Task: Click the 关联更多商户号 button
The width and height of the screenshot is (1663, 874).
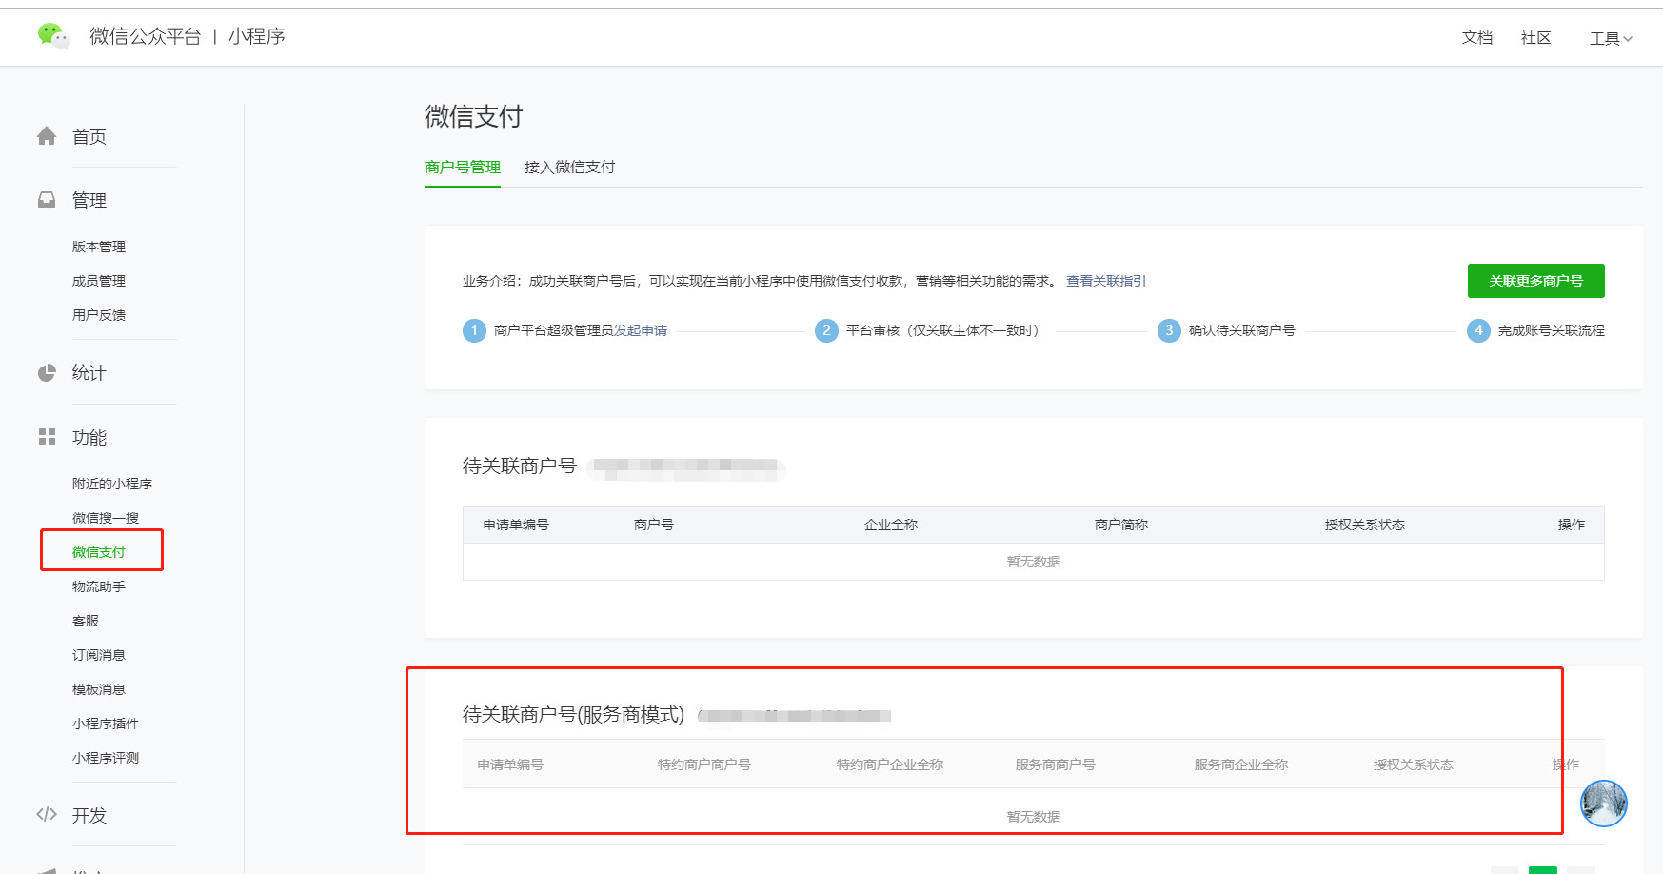Action: (1536, 281)
